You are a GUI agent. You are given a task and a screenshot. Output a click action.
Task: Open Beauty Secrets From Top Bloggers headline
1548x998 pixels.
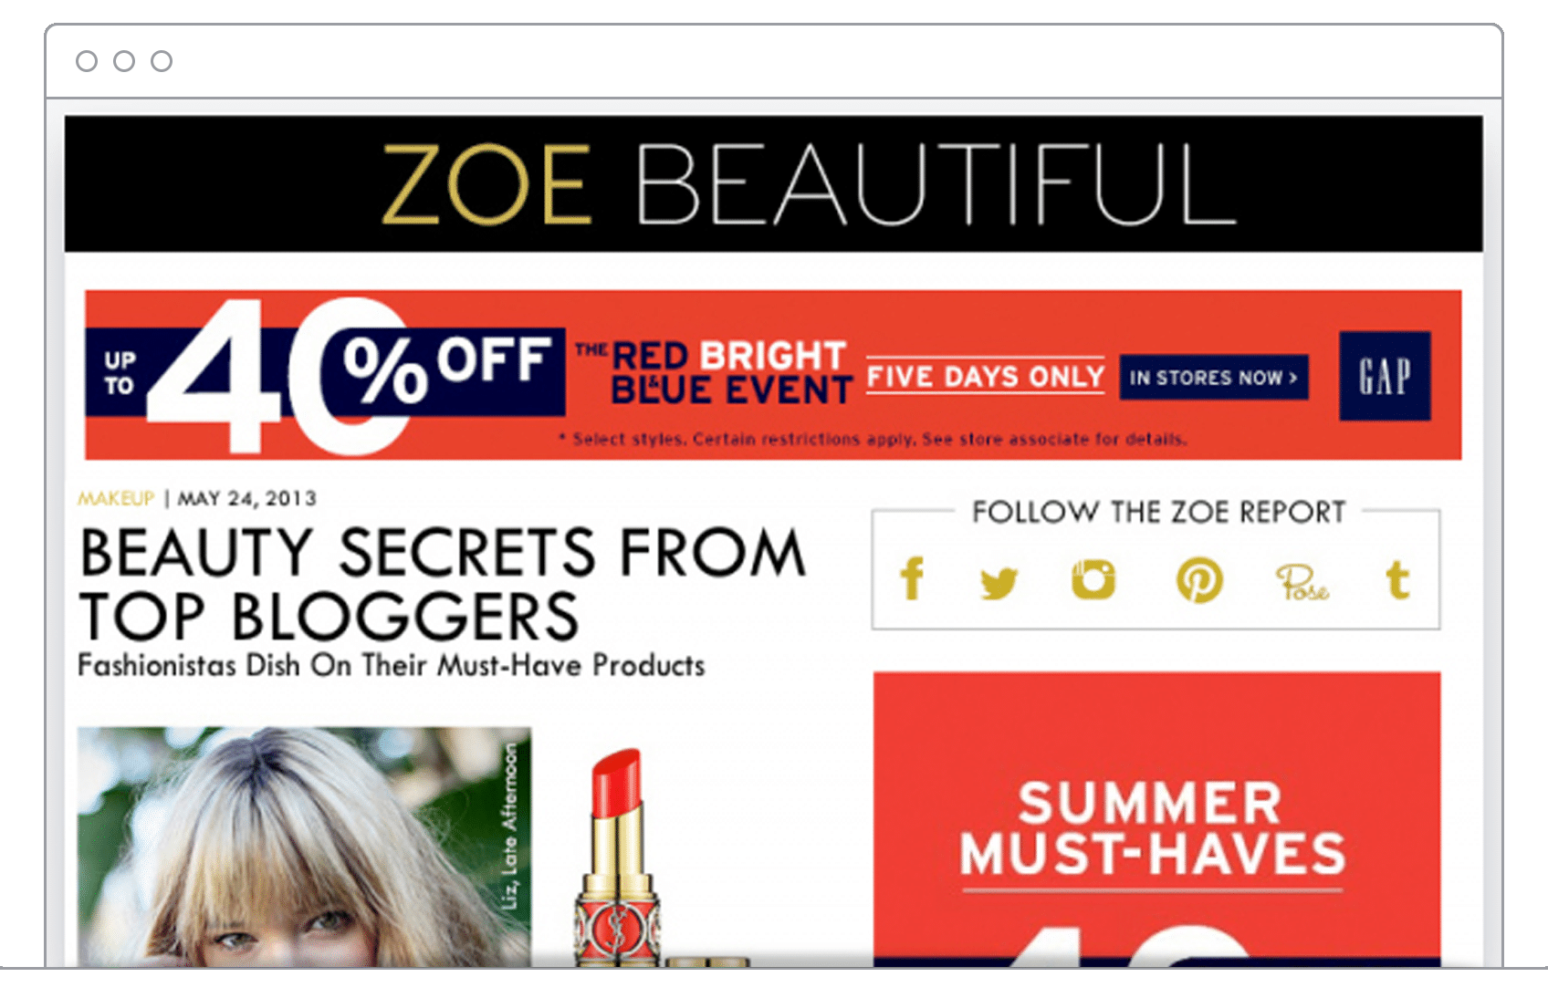coord(444,584)
